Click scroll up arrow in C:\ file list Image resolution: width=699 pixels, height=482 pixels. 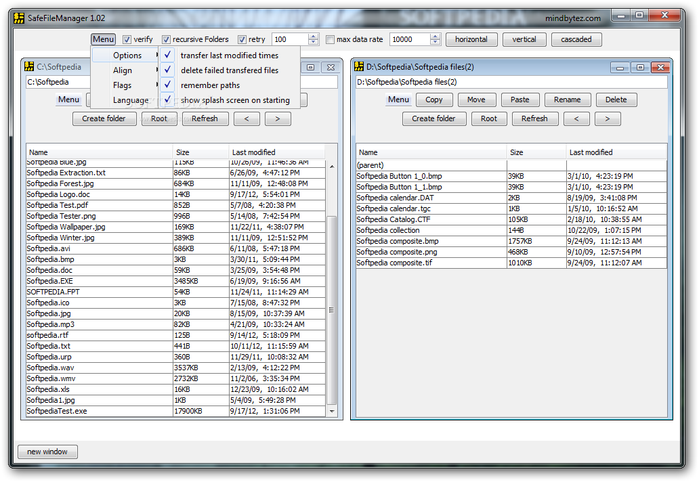coord(332,166)
